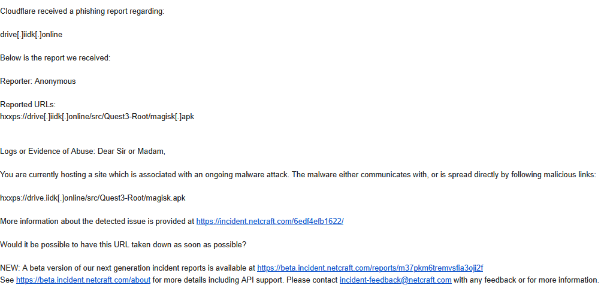Click the 'Cloudflare received a phishing report' line
The width and height of the screenshot is (604, 285).
pyautogui.click(x=82, y=11)
